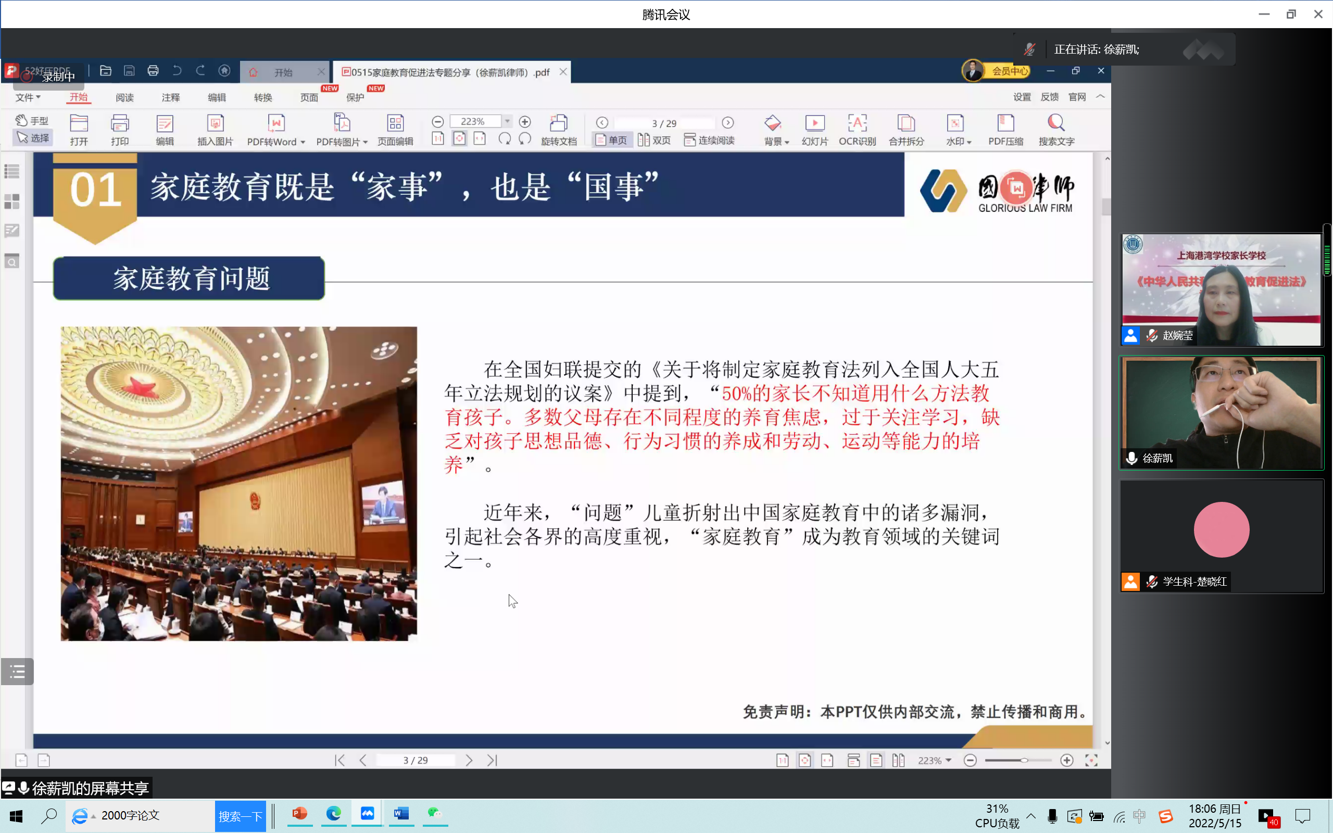Open Word from the Windows taskbar

(x=401, y=814)
